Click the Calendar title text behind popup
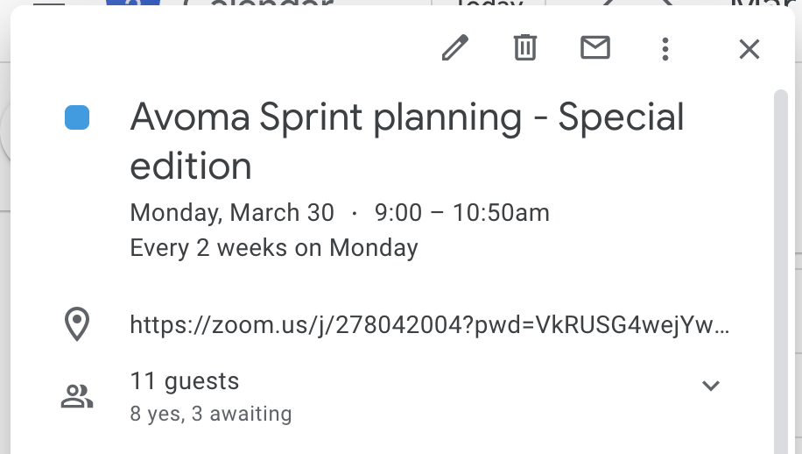This screenshot has width=802, height=454. tap(258, 4)
